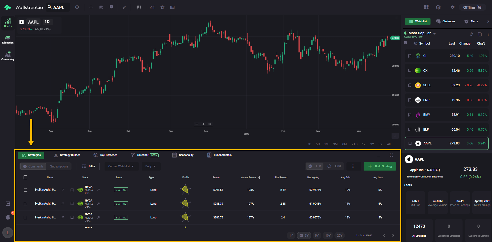This screenshot has height=242, width=492.
Task: Expand the Most Popular list dropdown
Action: coord(434,34)
